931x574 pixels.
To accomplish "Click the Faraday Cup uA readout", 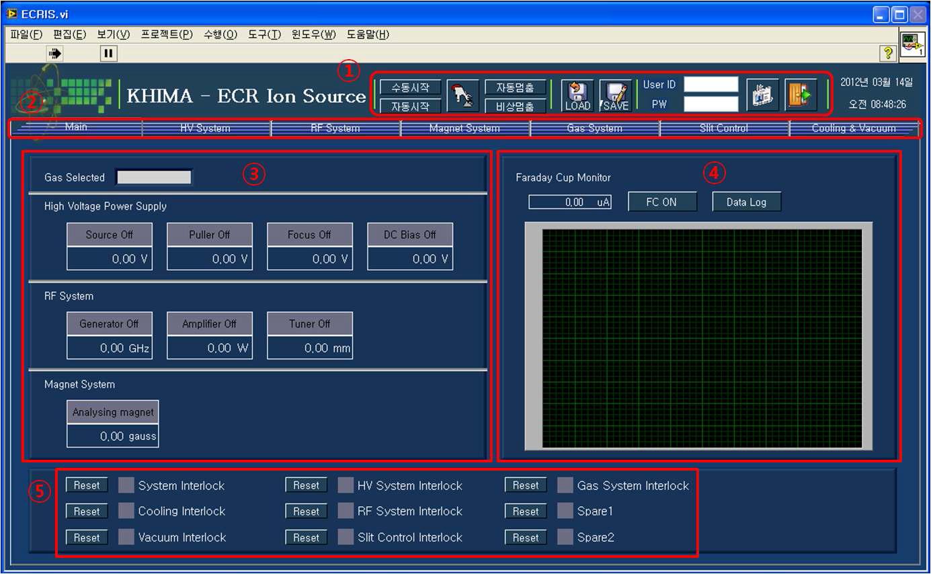I will tap(570, 202).
